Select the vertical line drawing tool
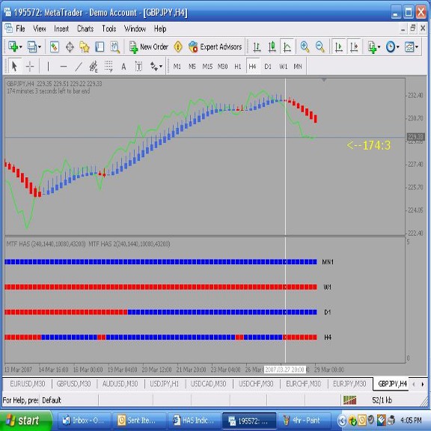Screen dimensions: 431x431 [48, 67]
